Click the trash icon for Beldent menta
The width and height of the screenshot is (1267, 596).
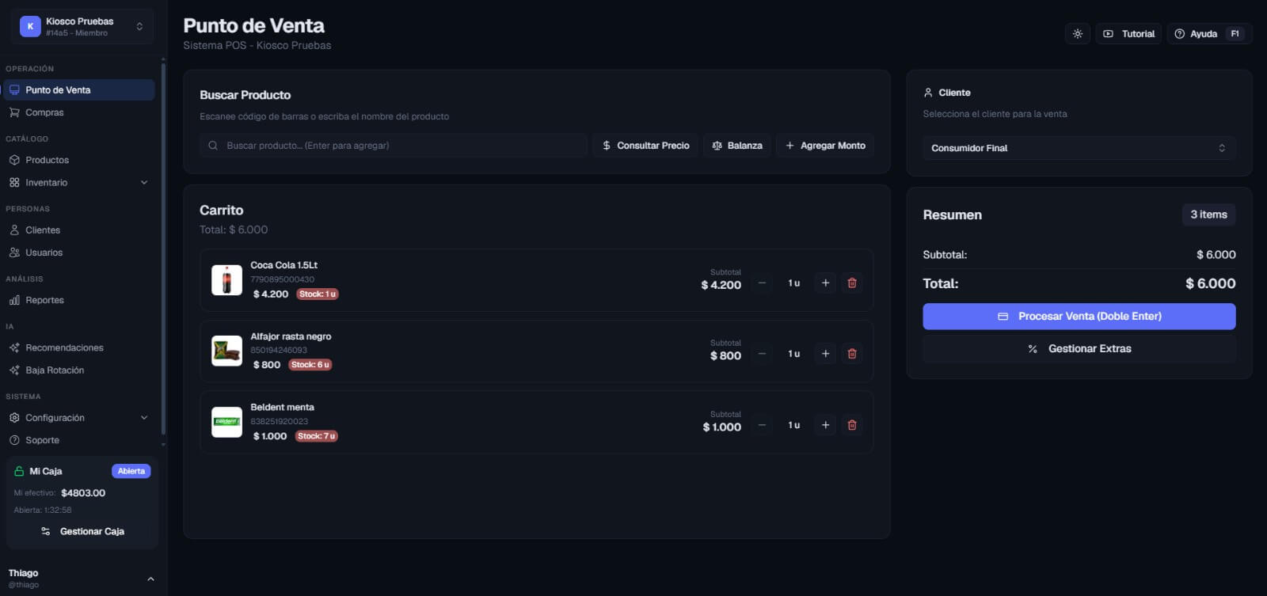(x=852, y=425)
